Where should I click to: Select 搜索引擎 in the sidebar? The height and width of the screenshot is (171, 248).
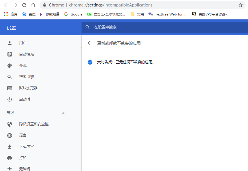[27, 77]
